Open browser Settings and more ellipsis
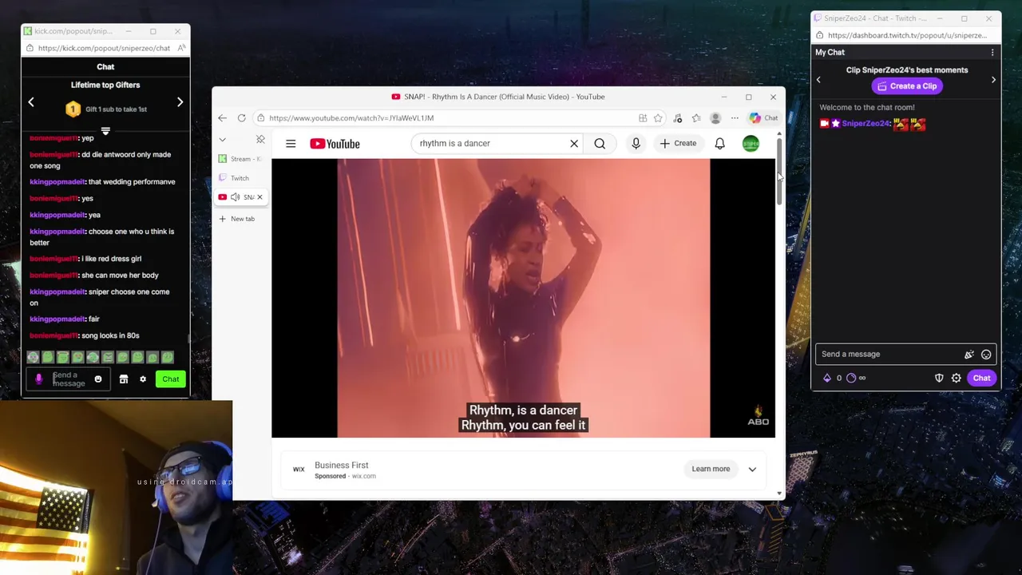1022x575 pixels. (735, 118)
